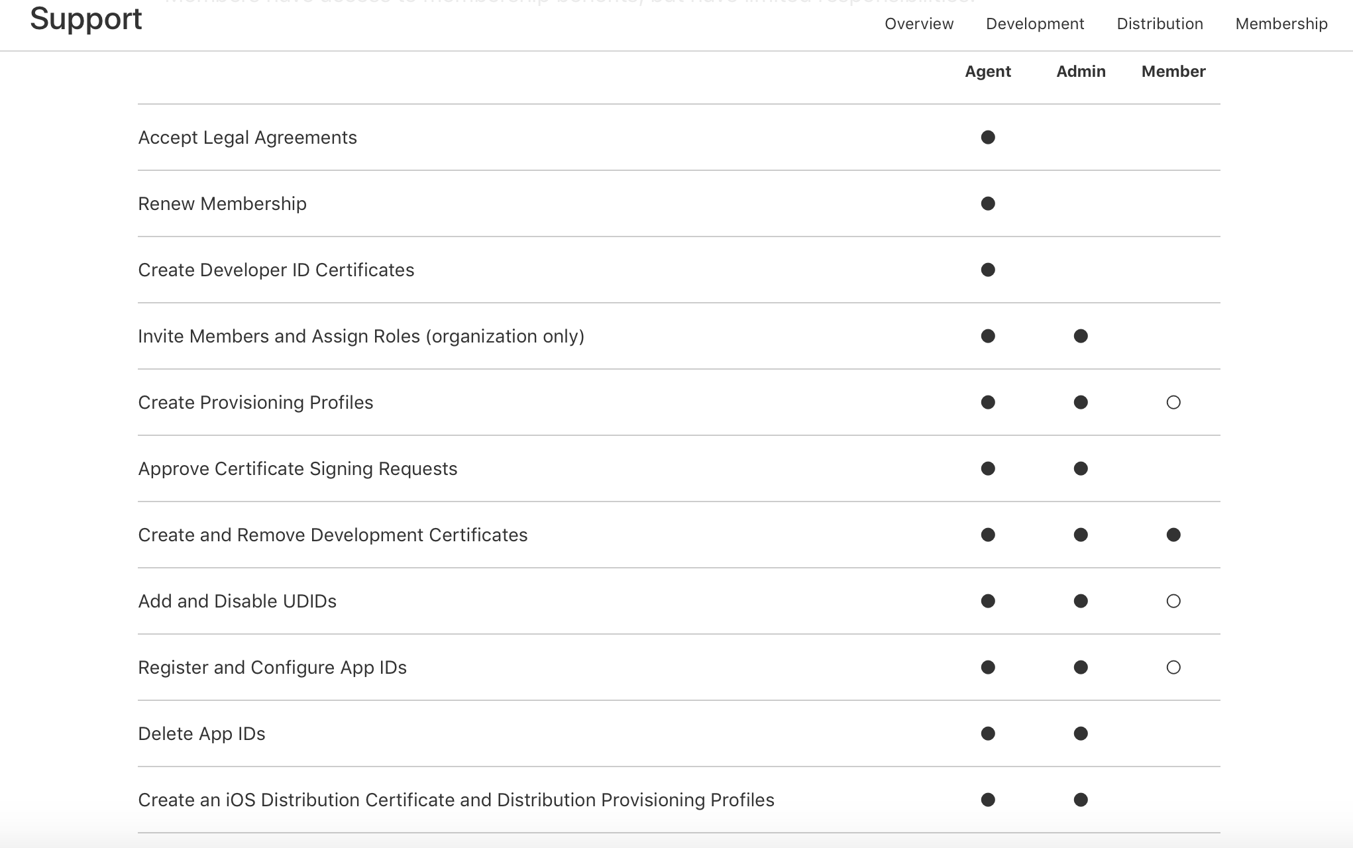The image size is (1353, 848).
Task: Click hollow Member circle for Add and Disable UDIDs
Action: point(1173,601)
